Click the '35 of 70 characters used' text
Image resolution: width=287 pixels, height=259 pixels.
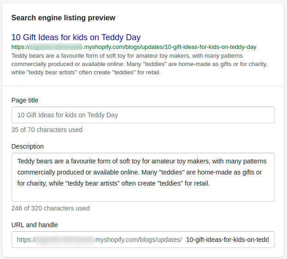47,130
